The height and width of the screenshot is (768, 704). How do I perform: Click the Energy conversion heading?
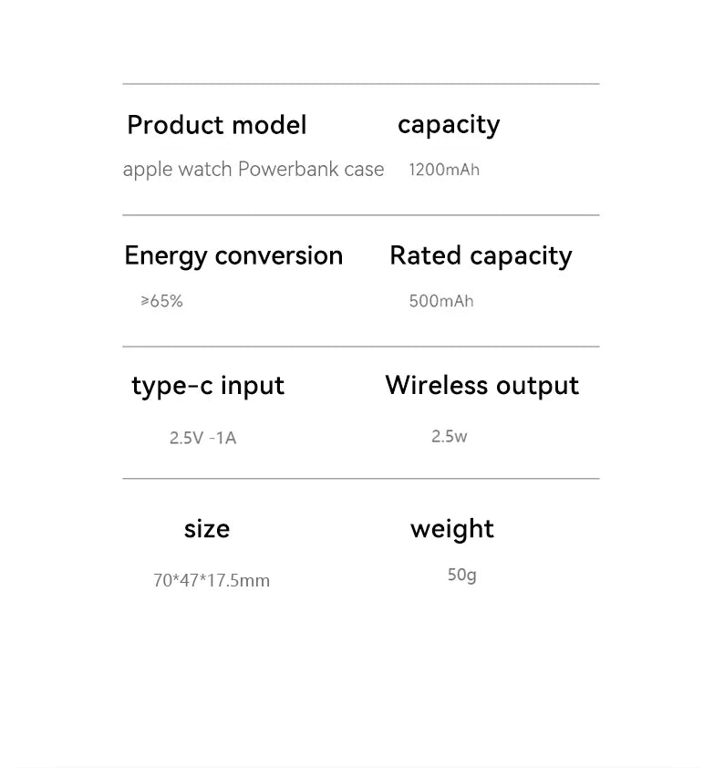coord(233,255)
